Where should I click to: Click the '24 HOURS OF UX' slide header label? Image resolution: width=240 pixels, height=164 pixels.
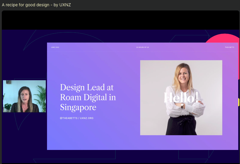coord(143,47)
